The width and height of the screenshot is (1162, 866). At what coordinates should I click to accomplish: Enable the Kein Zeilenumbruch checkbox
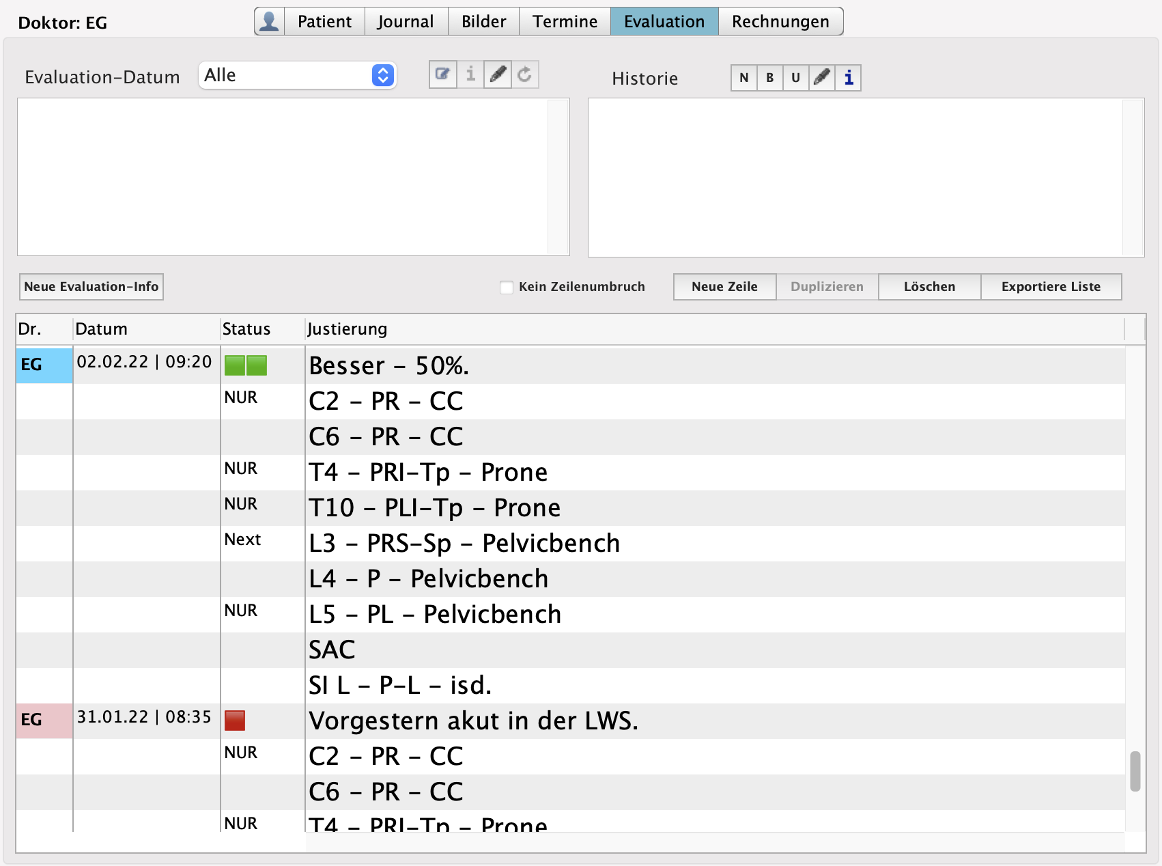(x=507, y=287)
